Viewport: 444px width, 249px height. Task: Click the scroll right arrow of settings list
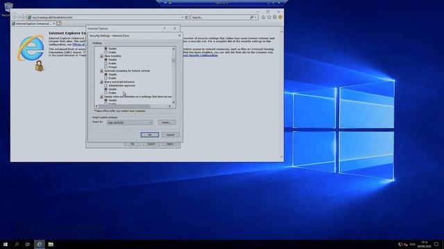[x=170, y=106]
